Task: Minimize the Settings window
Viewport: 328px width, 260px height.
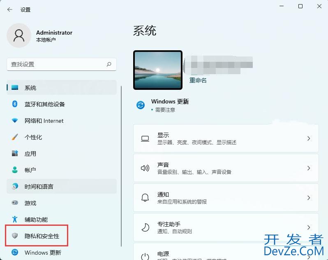Action: pyautogui.click(x=282, y=6)
